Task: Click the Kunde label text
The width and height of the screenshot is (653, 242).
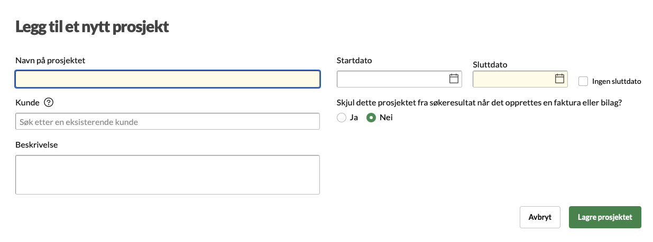Action: (27, 102)
